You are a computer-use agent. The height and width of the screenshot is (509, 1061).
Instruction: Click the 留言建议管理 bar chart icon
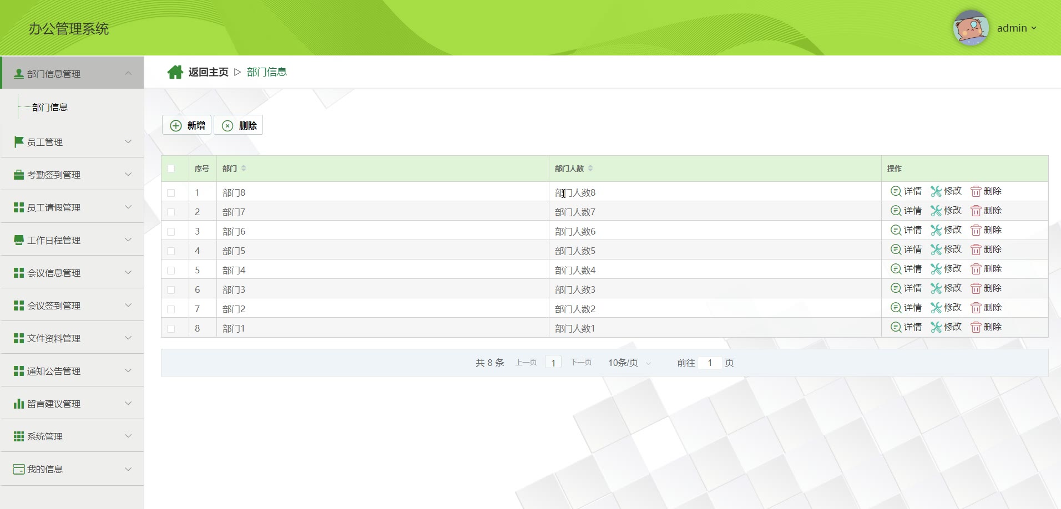(x=19, y=404)
